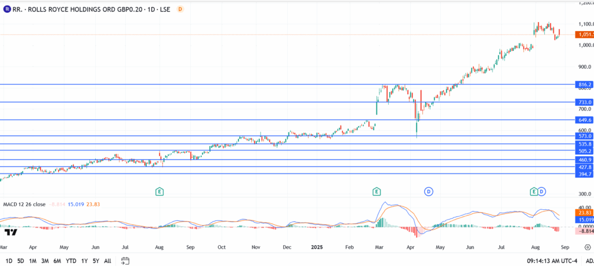Click the Rolls Royce symbol logo icon

coord(7,9)
